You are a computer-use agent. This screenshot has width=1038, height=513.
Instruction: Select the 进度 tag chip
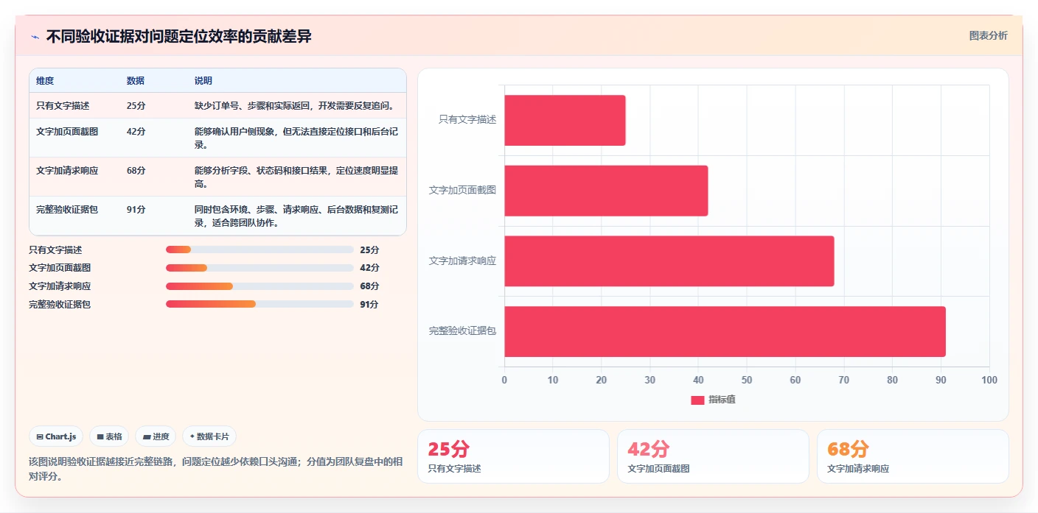coord(156,436)
